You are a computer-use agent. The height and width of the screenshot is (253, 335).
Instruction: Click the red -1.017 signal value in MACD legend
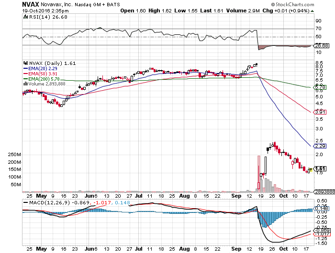click(x=102, y=202)
